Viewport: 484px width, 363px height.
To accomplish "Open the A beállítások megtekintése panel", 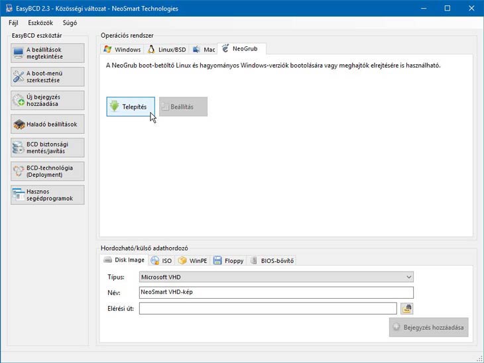I will tap(48, 53).
